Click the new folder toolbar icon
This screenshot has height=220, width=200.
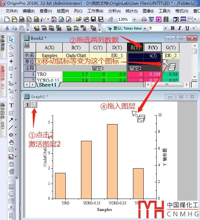point(14,19)
